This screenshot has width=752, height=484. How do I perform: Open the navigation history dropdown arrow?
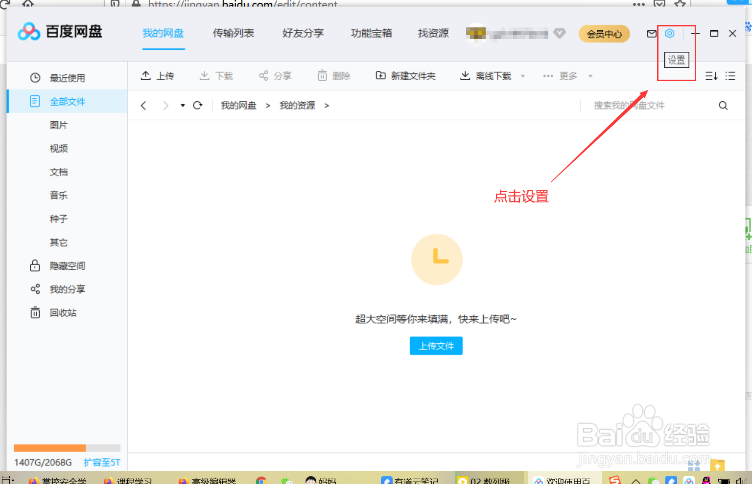183,106
